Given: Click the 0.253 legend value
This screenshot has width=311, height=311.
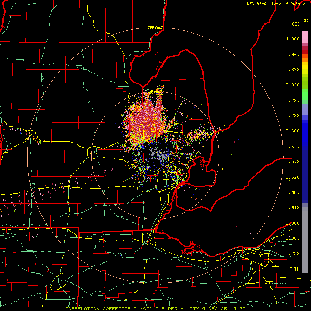Looking at the screenshot, I should tap(293, 254).
